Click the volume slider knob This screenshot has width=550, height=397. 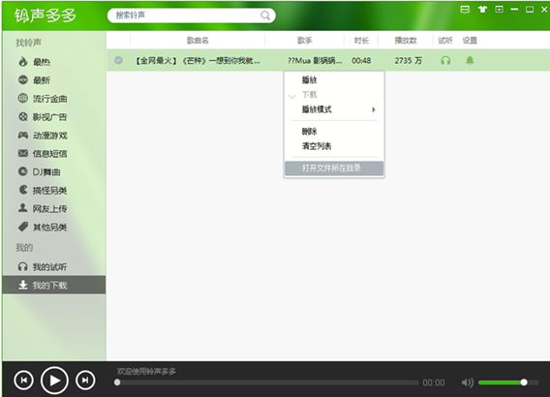tap(524, 382)
